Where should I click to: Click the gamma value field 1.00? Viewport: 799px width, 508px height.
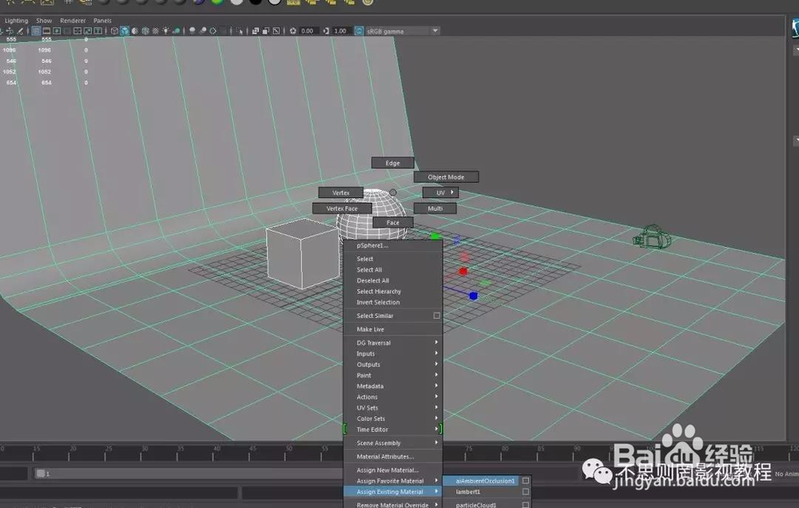(x=341, y=31)
